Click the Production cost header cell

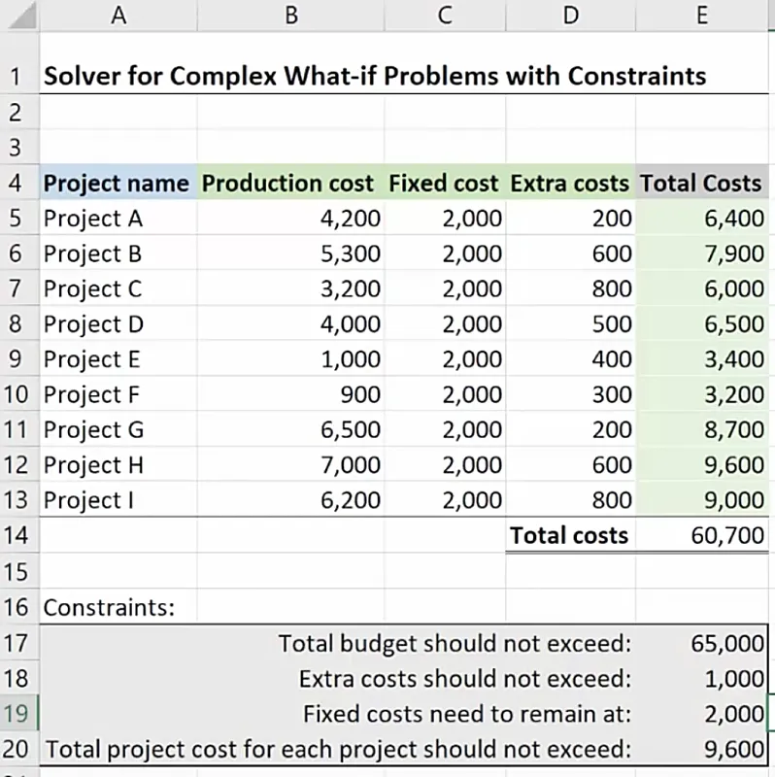[x=287, y=183]
